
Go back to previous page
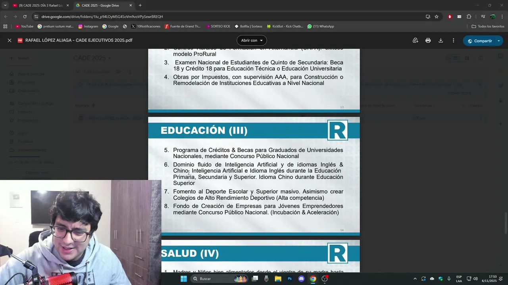6,17
